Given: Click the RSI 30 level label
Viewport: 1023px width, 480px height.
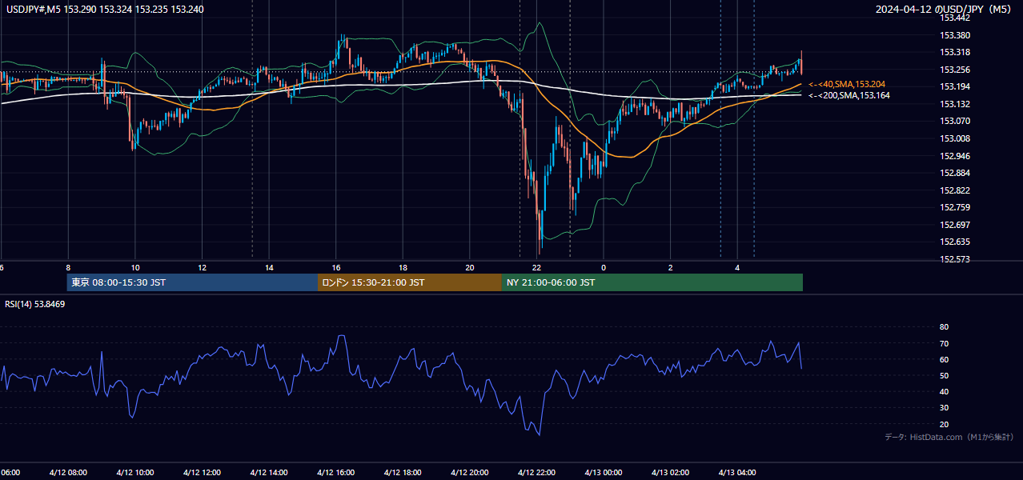Looking at the screenshot, I should point(944,408).
